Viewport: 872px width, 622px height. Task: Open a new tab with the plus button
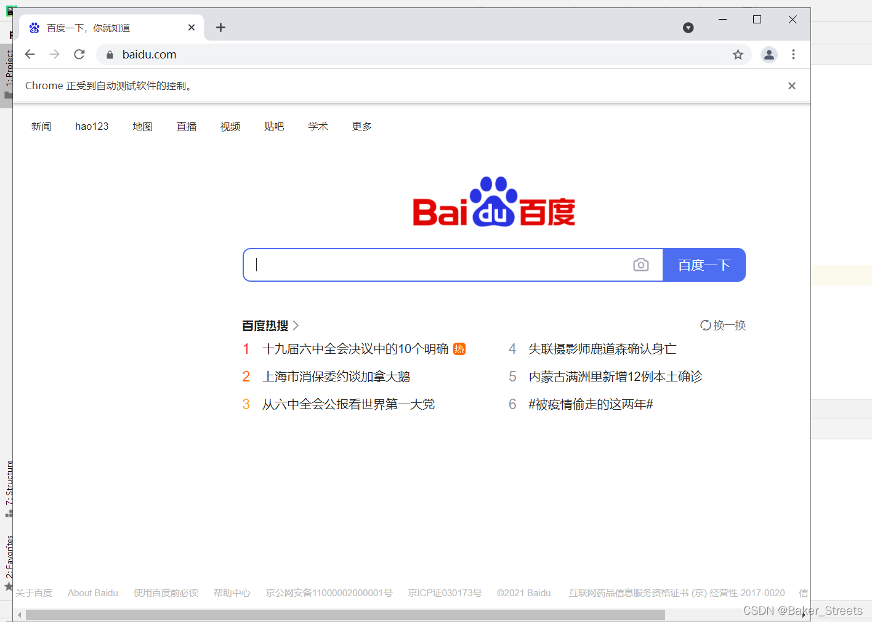pyautogui.click(x=220, y=28)
